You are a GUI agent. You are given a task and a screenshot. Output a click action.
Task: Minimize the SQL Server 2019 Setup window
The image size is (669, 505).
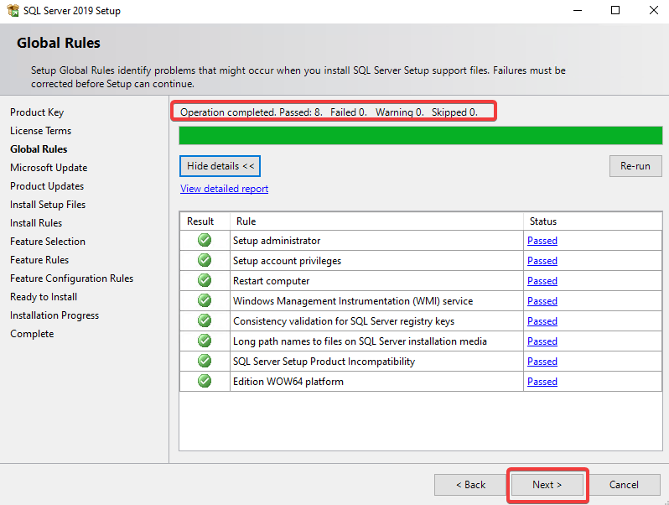578,10
